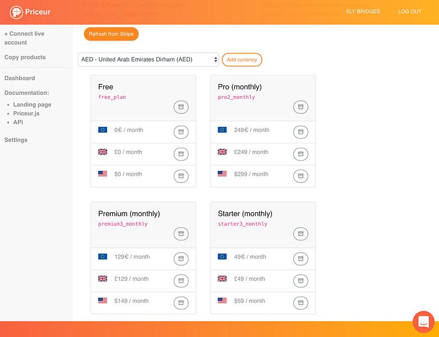Archive the Starter (monthly) product
The image size is (439, 337).
click(x=301, y=234)
